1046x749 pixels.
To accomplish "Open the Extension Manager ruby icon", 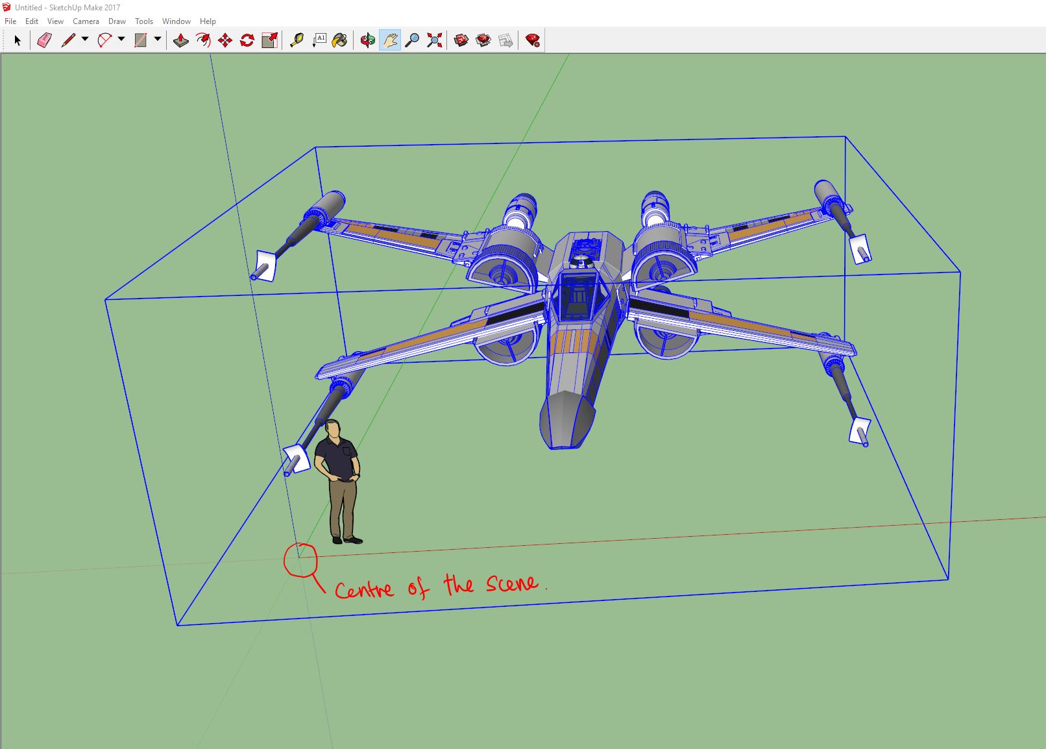I will (533, 40).
